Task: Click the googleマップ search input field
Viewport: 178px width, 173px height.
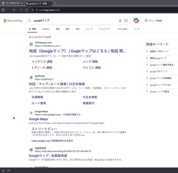Action: (x=75, y=21)
